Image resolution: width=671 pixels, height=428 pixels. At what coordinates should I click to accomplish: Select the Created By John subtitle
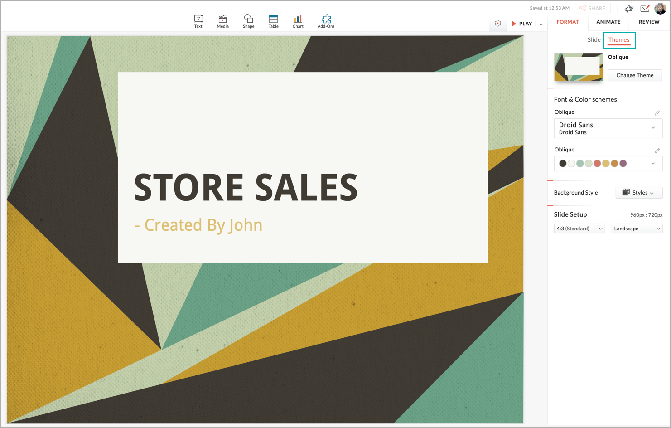click(x=198, y=225)
